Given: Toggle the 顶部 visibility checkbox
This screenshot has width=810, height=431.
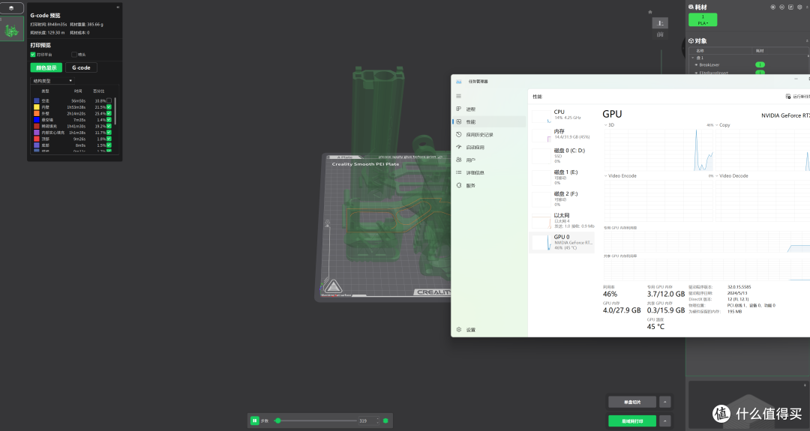Looking at the screenshot, I should click(109, 139).
